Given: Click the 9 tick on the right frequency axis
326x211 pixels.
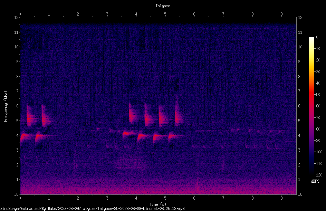Looking at the screenshot, I should [x=299, y=62].
